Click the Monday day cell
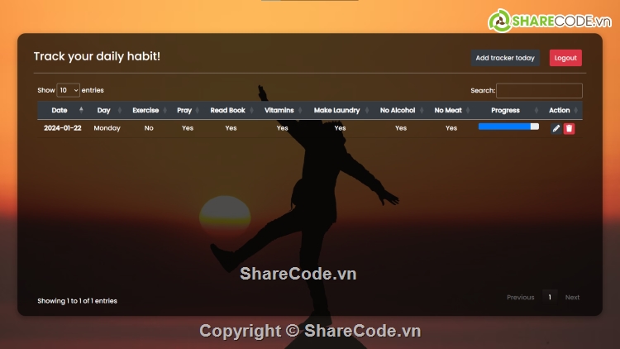620x349 pixels. click(107, 128)
